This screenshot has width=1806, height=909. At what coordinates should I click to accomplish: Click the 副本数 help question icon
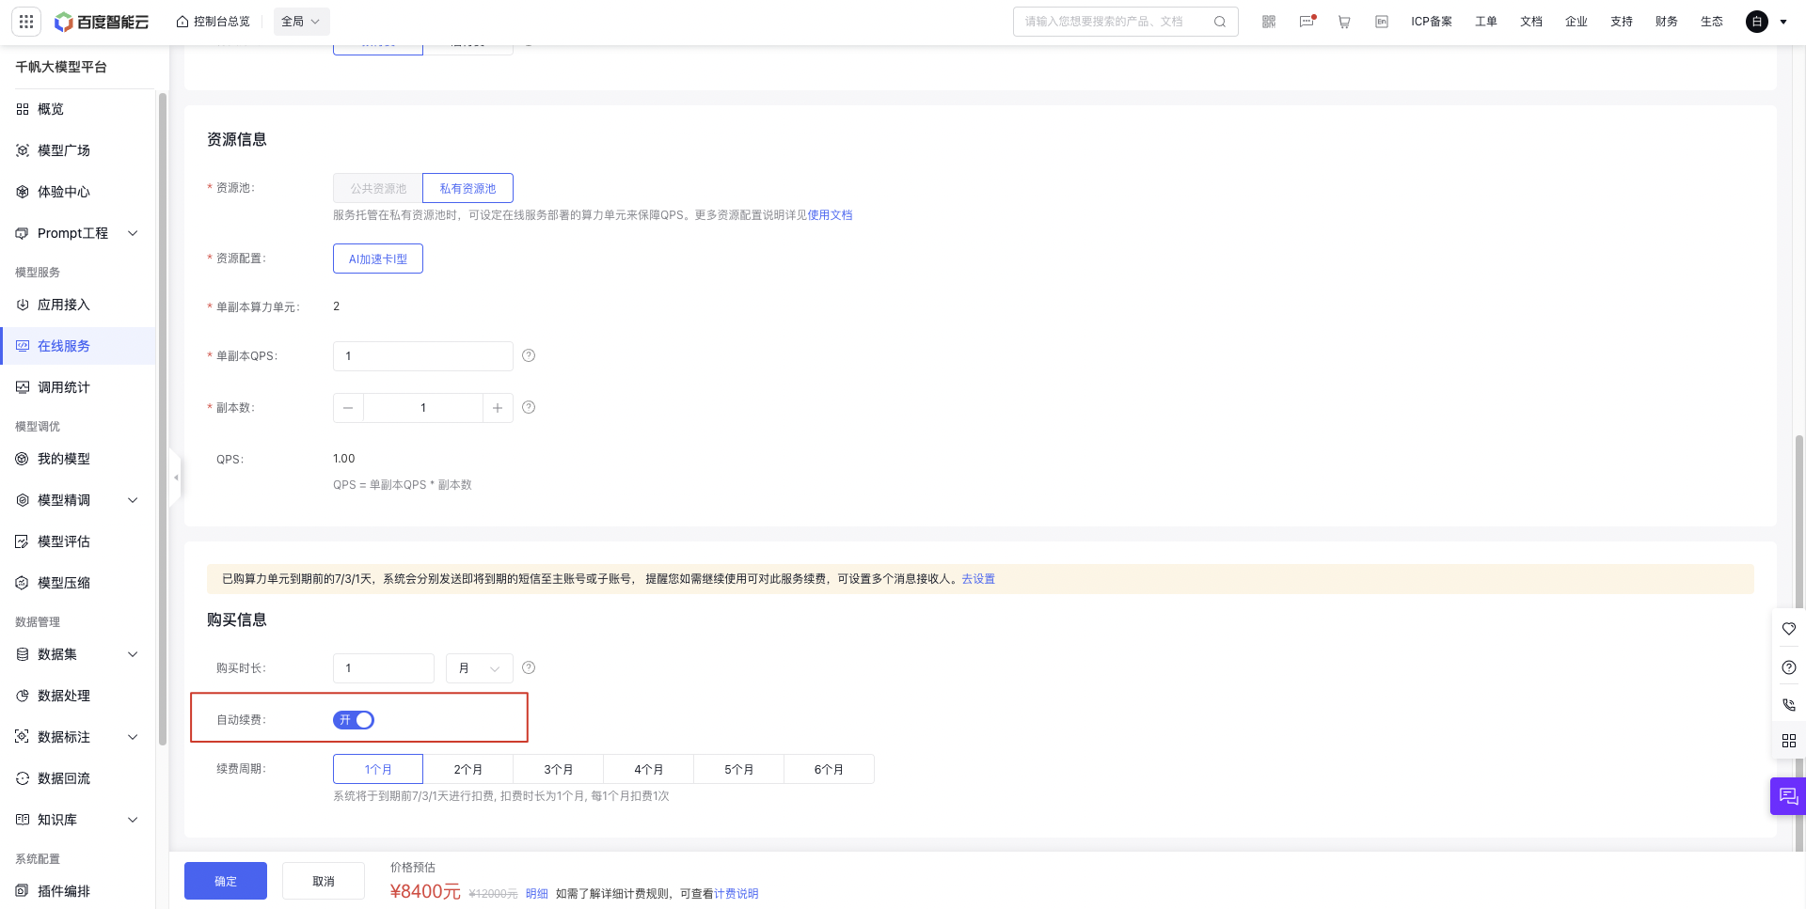click(x=529, y=407)
